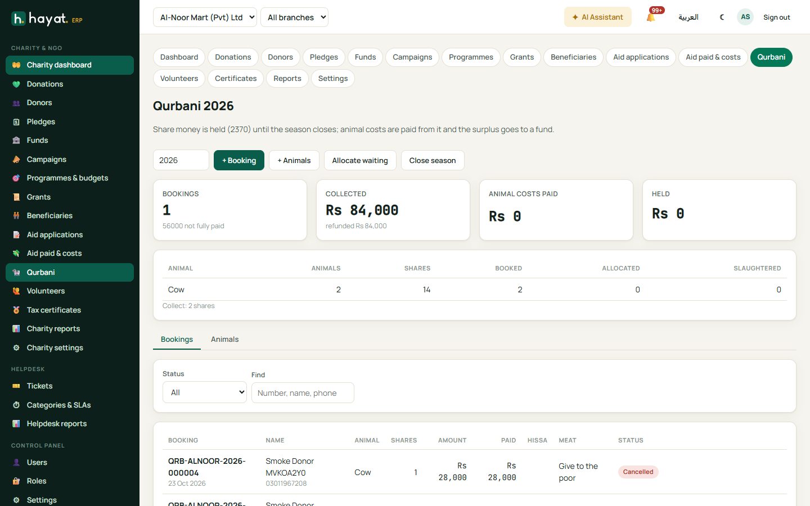Click the Tickets sidebar icon

coord(16,386)
